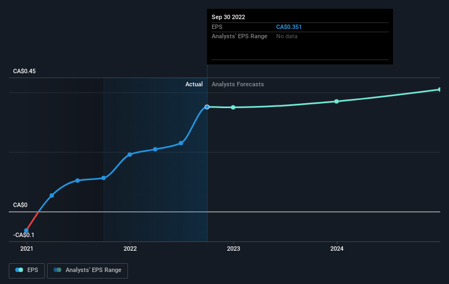This screenshot has width=449, height=284.
Task: Click the last forecast point at chart edge
Action: [x=439, y=90]
